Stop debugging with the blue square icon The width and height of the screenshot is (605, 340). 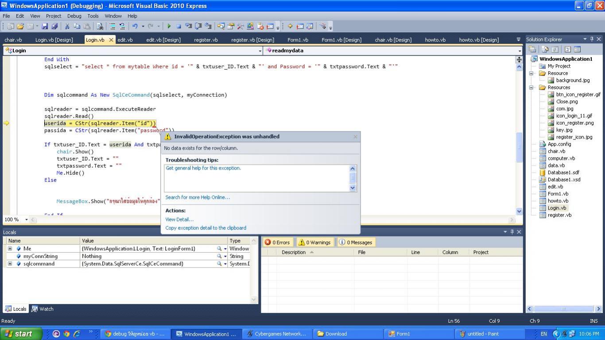[x=178, y=27]
